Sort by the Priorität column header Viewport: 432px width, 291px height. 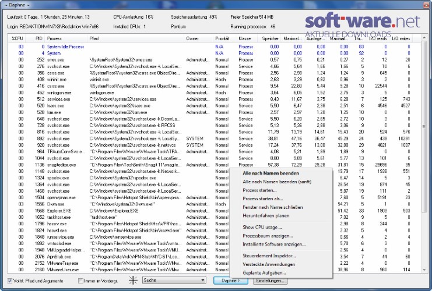[x=224, y=39]
